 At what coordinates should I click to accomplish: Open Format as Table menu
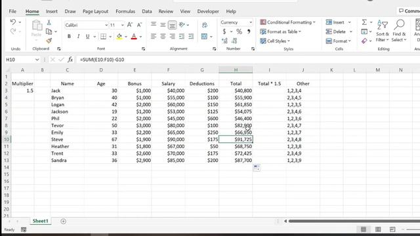[x=280, y=31]
